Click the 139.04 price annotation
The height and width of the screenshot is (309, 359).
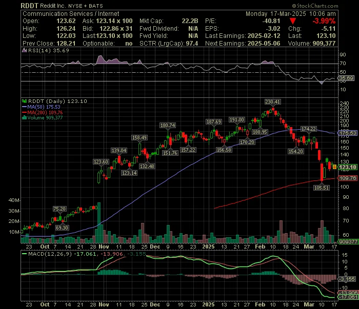click(x=119, y=150)
